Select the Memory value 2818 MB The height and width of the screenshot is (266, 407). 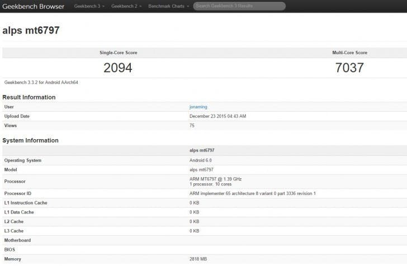tap(198, 259)
